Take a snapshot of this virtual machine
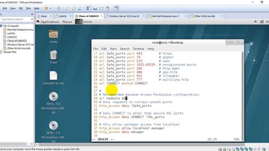The height and width of the screenshot is (151, 269). 67,8
